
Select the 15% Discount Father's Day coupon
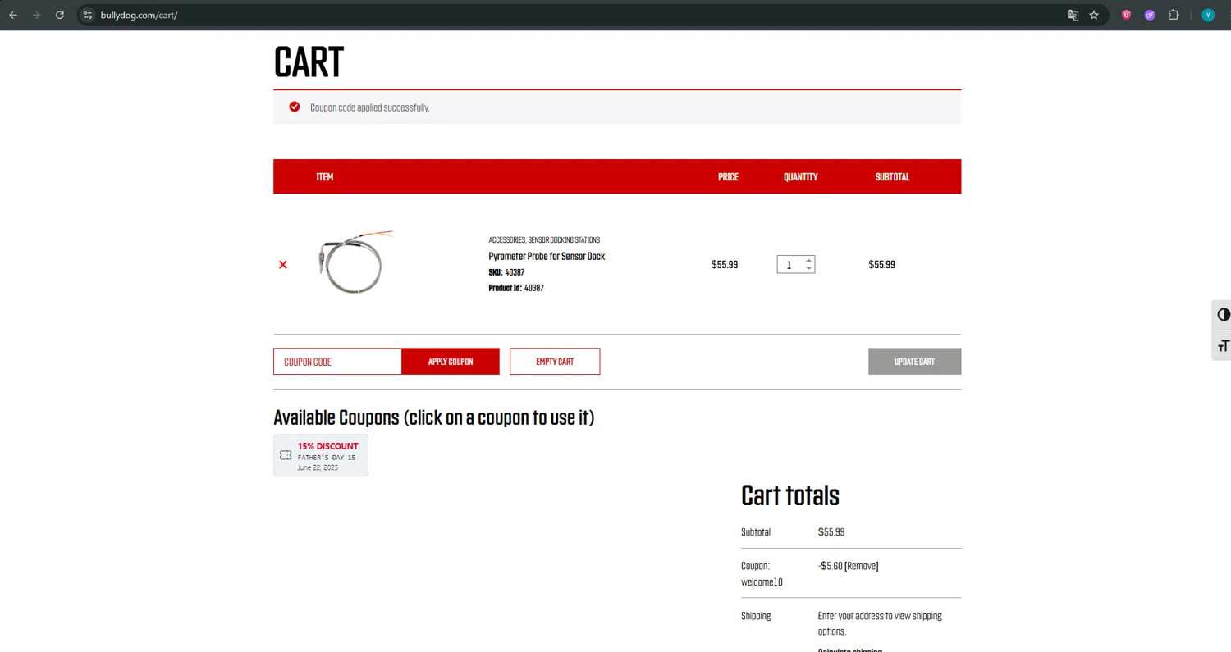click(x=321, y=455)
